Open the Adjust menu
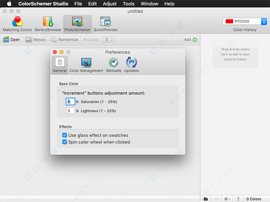Viewport: 270px width, 202px height. [110, 4]
